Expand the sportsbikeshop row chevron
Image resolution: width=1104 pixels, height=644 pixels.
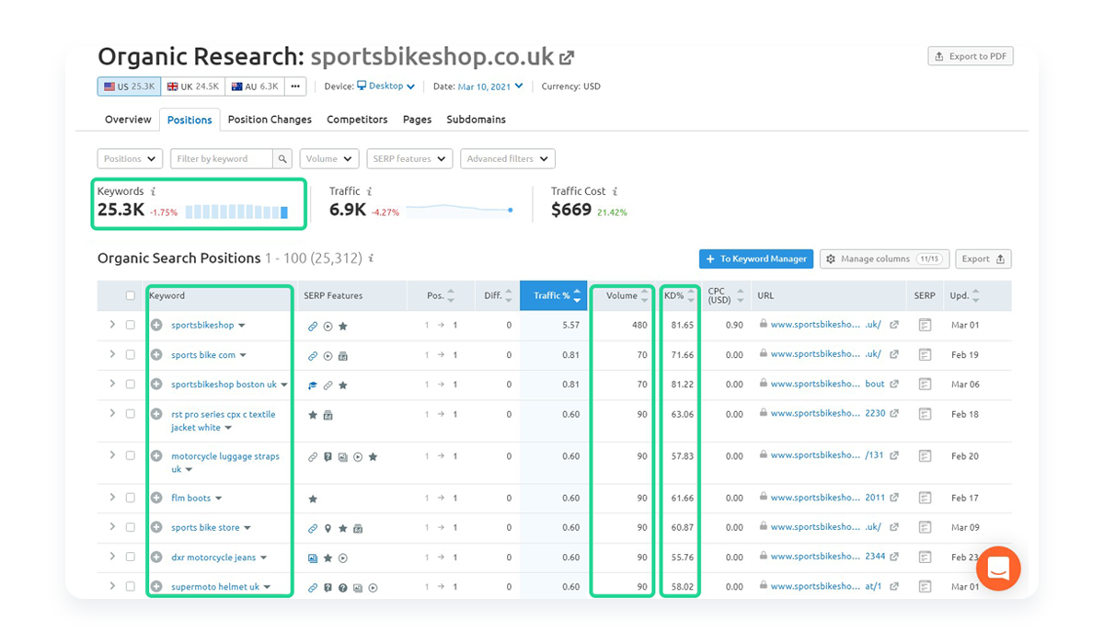113,325
